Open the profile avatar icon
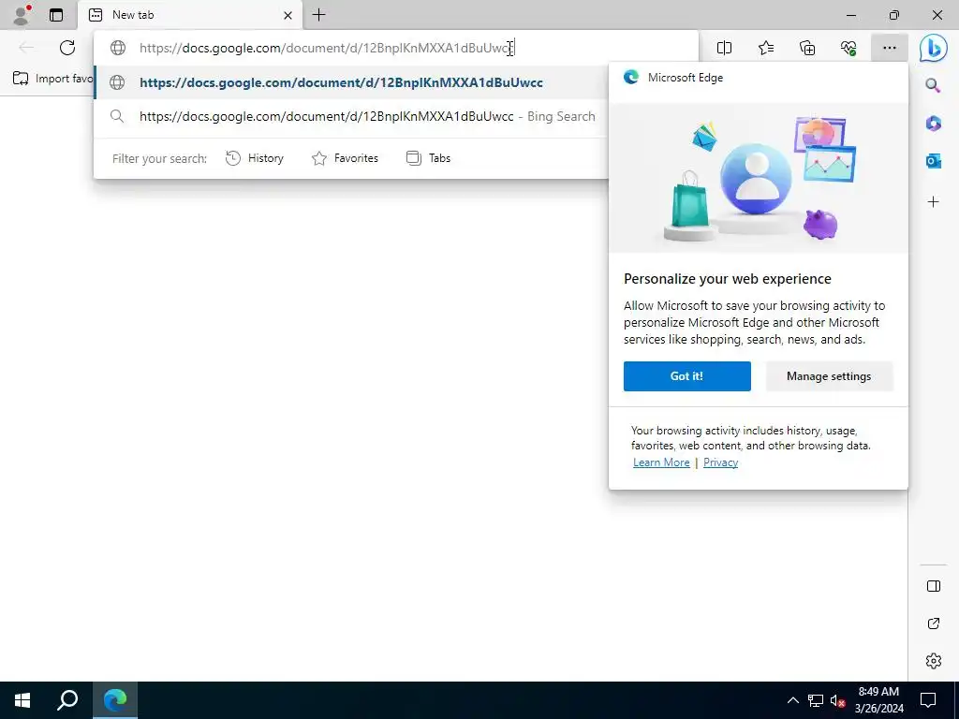This screenshot has width=959, height=719. pos(22,15)
